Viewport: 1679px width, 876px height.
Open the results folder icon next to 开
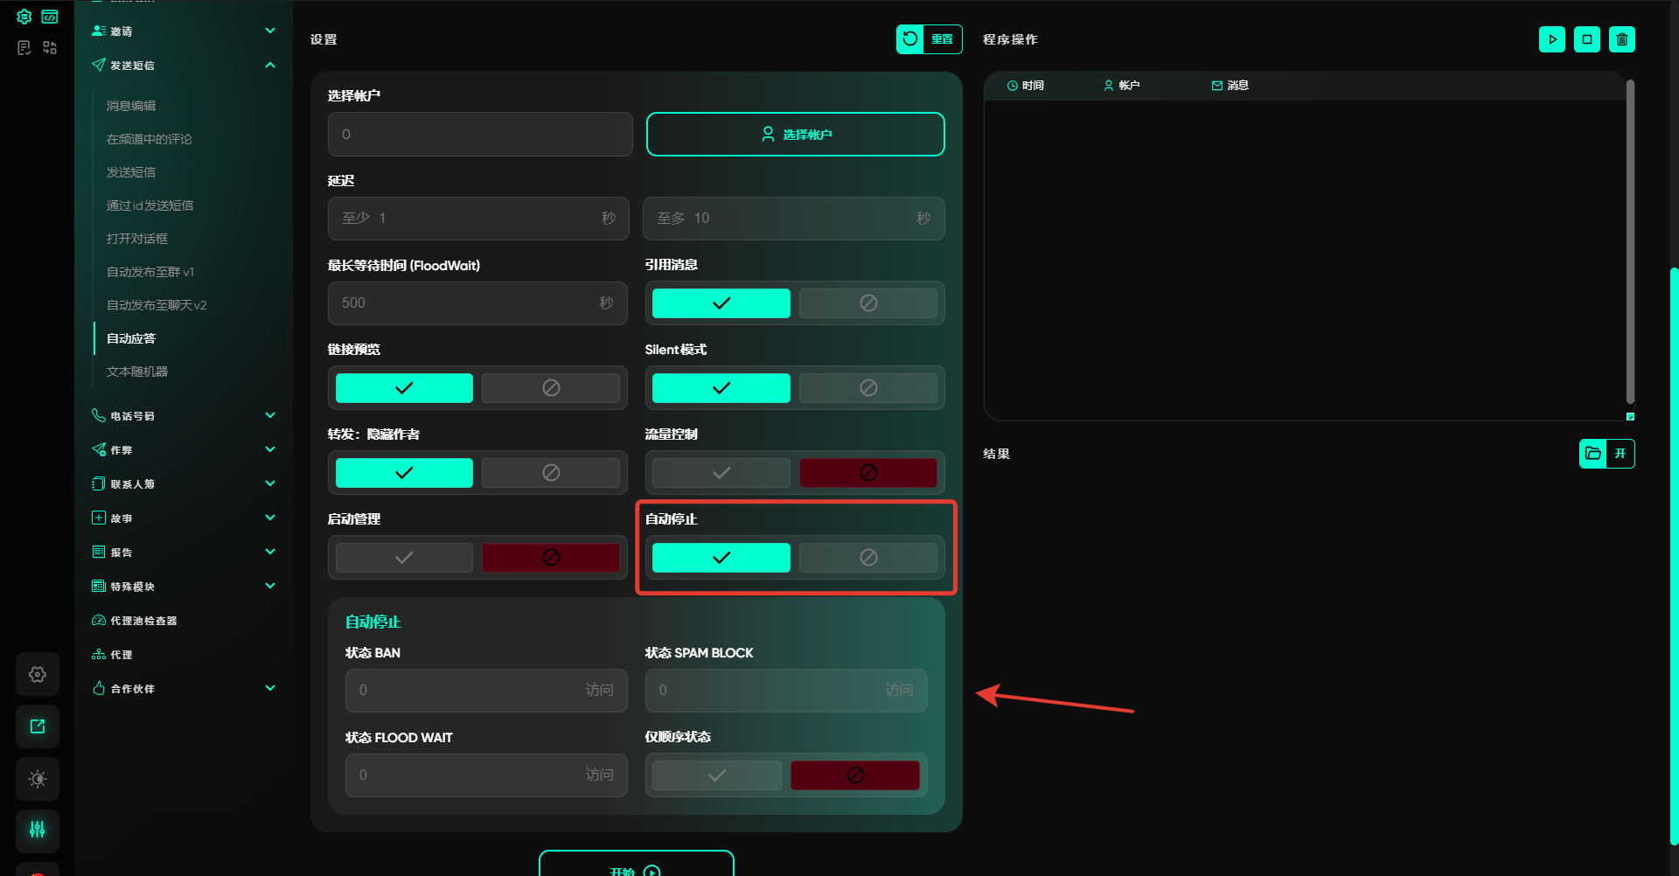pyautogui.click(x=1593, y=454)
